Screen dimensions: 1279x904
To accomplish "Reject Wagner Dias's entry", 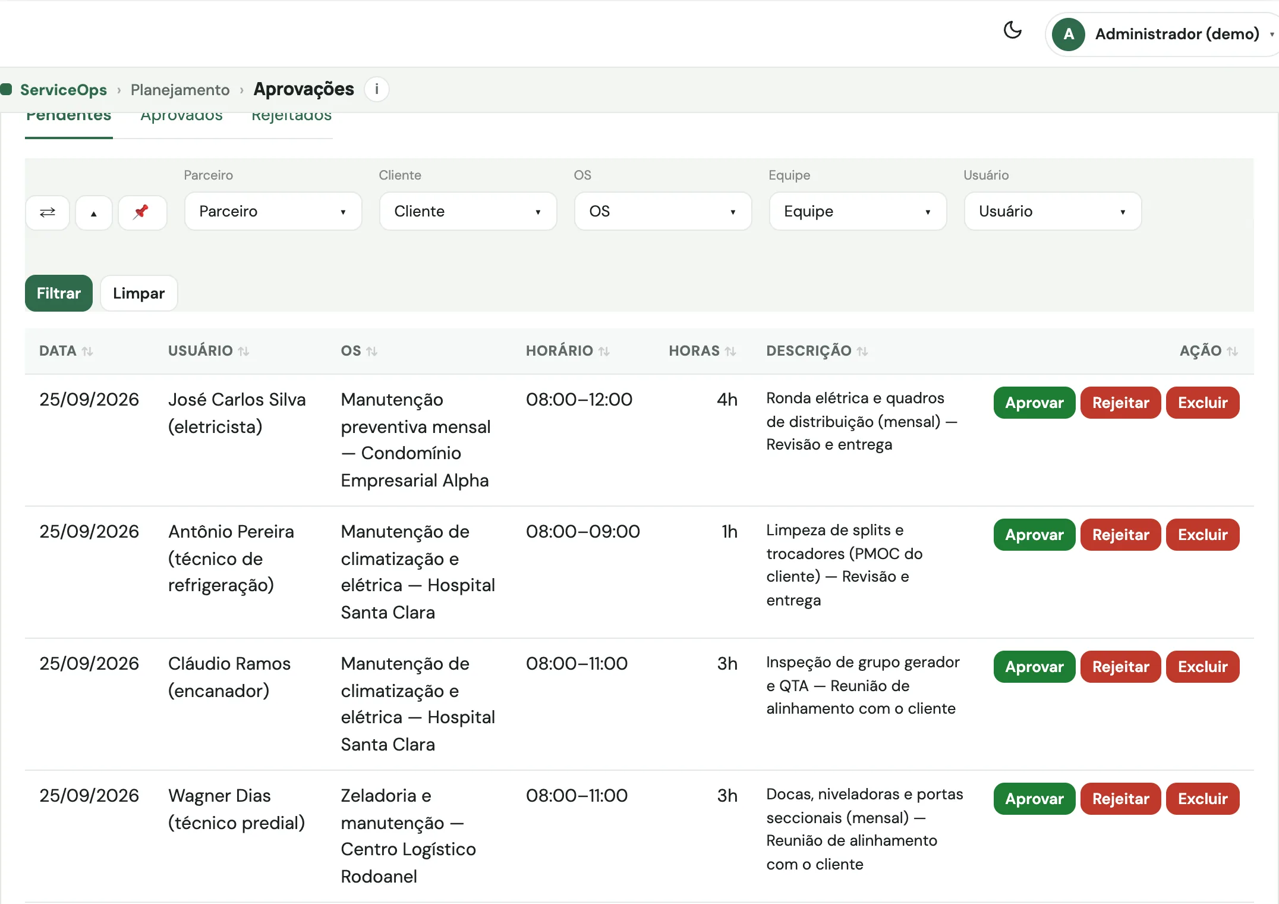I will (1120, 799).
